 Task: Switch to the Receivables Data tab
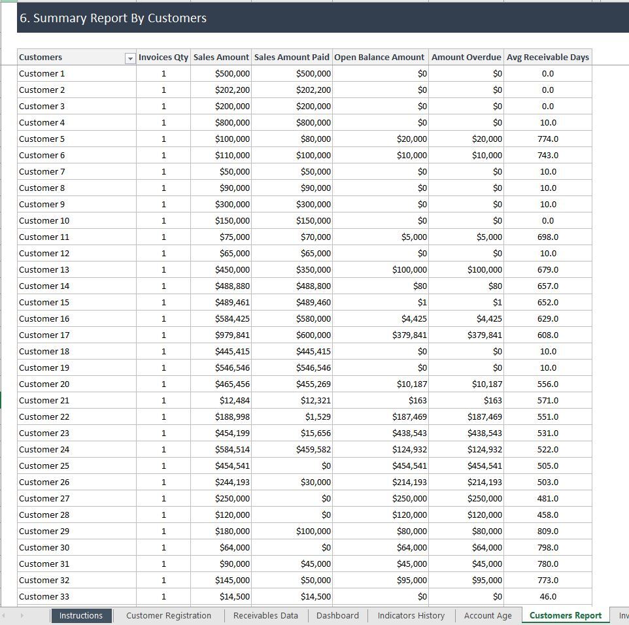pyautogui.click(x=265, y=615)
